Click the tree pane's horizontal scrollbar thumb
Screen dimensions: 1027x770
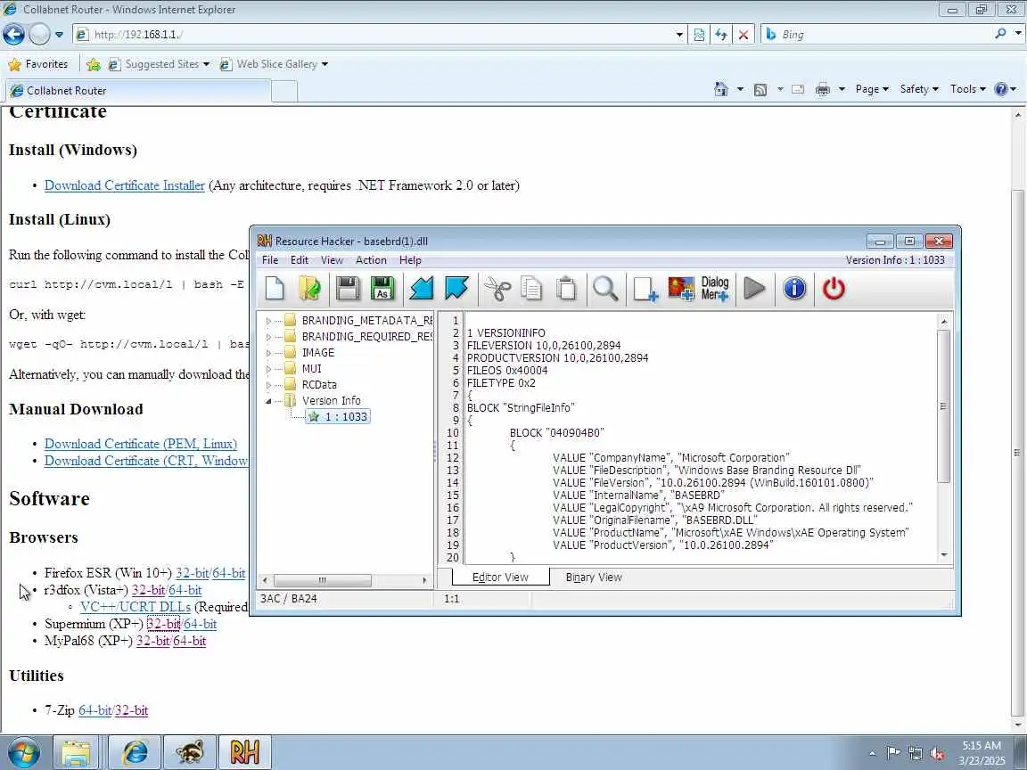tap(322, 580)
